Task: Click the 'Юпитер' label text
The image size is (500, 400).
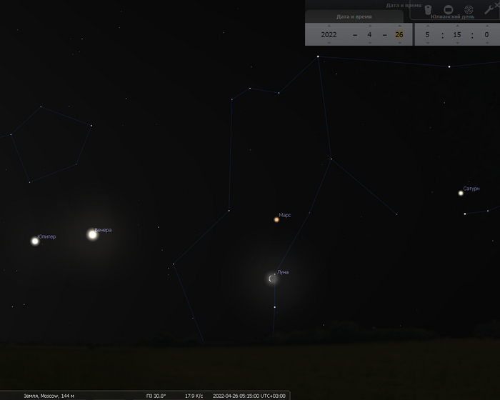Action: pos(46,236)
